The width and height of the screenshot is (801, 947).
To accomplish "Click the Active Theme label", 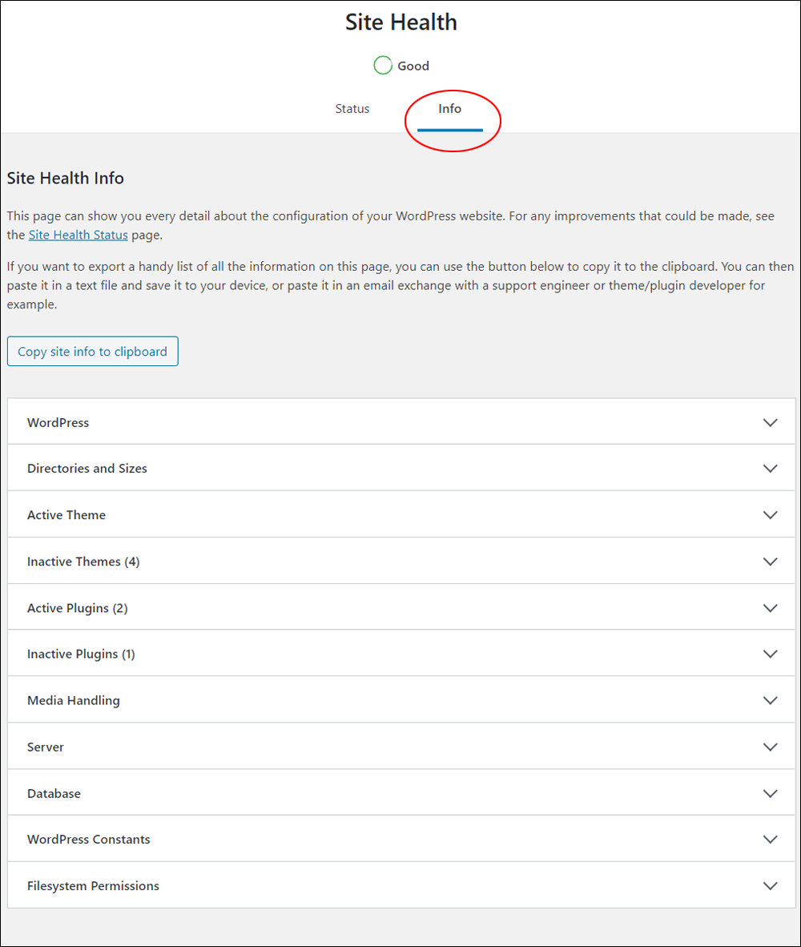I will click(66, 514).
